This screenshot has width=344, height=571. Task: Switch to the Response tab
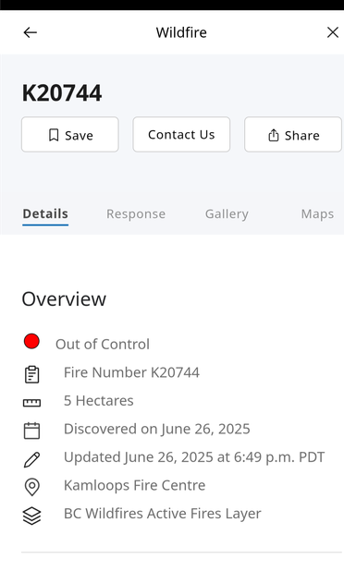(136, 213)
